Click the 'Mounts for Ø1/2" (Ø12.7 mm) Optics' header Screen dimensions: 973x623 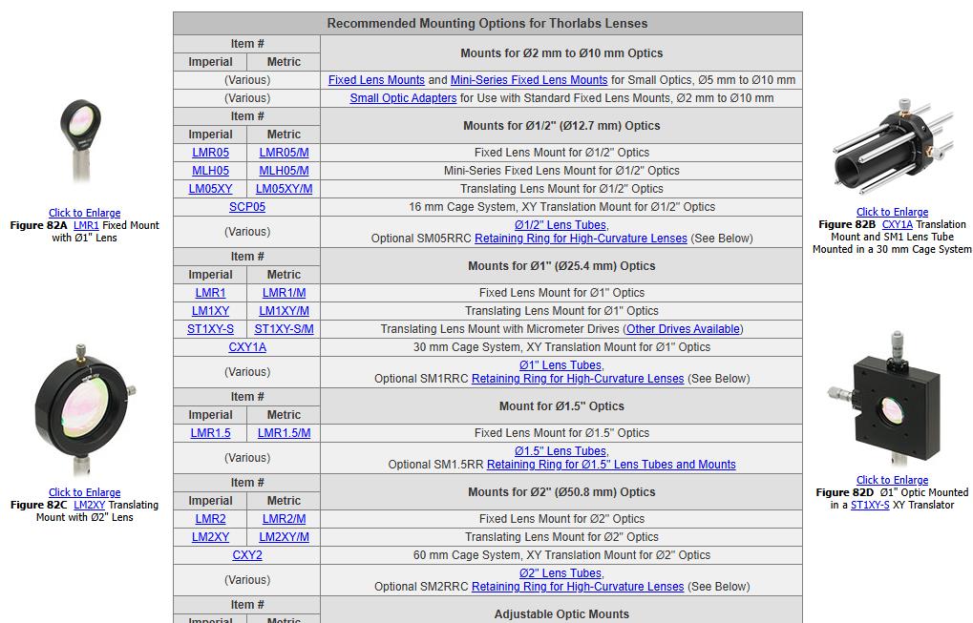click(x=561, y=126)
